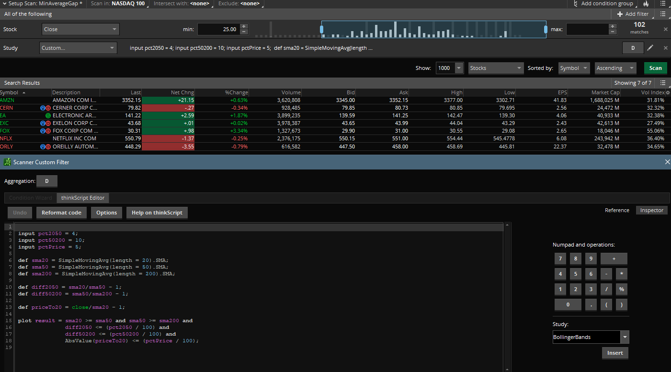671x372 pixels.
Task: Open the Stock Close field dropdown
Action: coord(80,29)
